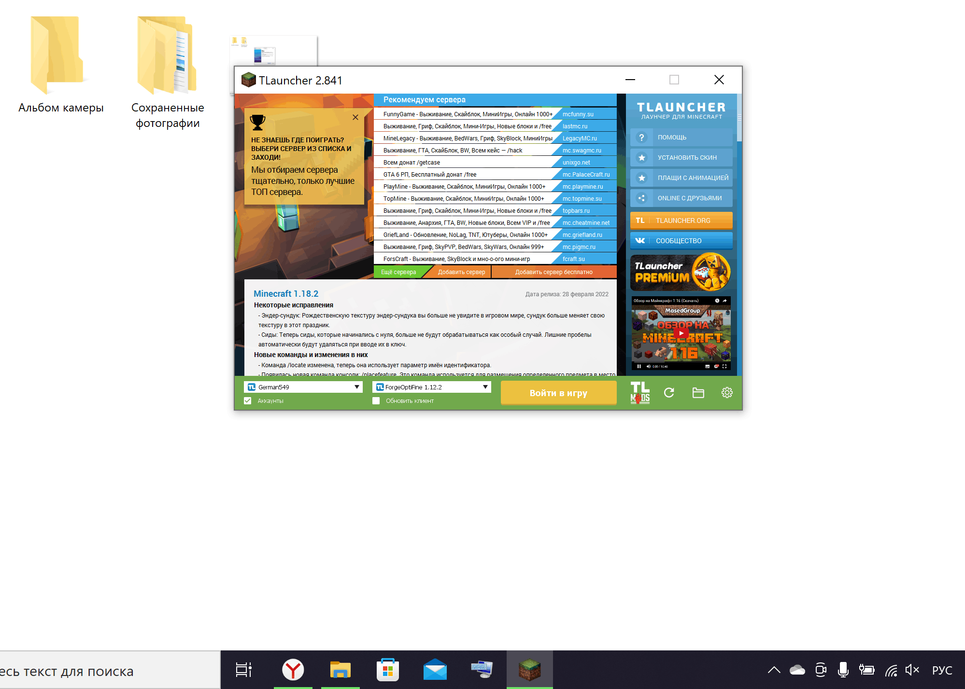965x689 pixels.
Task: Open the Альбом камеры folder
Action: click(60, 65)
